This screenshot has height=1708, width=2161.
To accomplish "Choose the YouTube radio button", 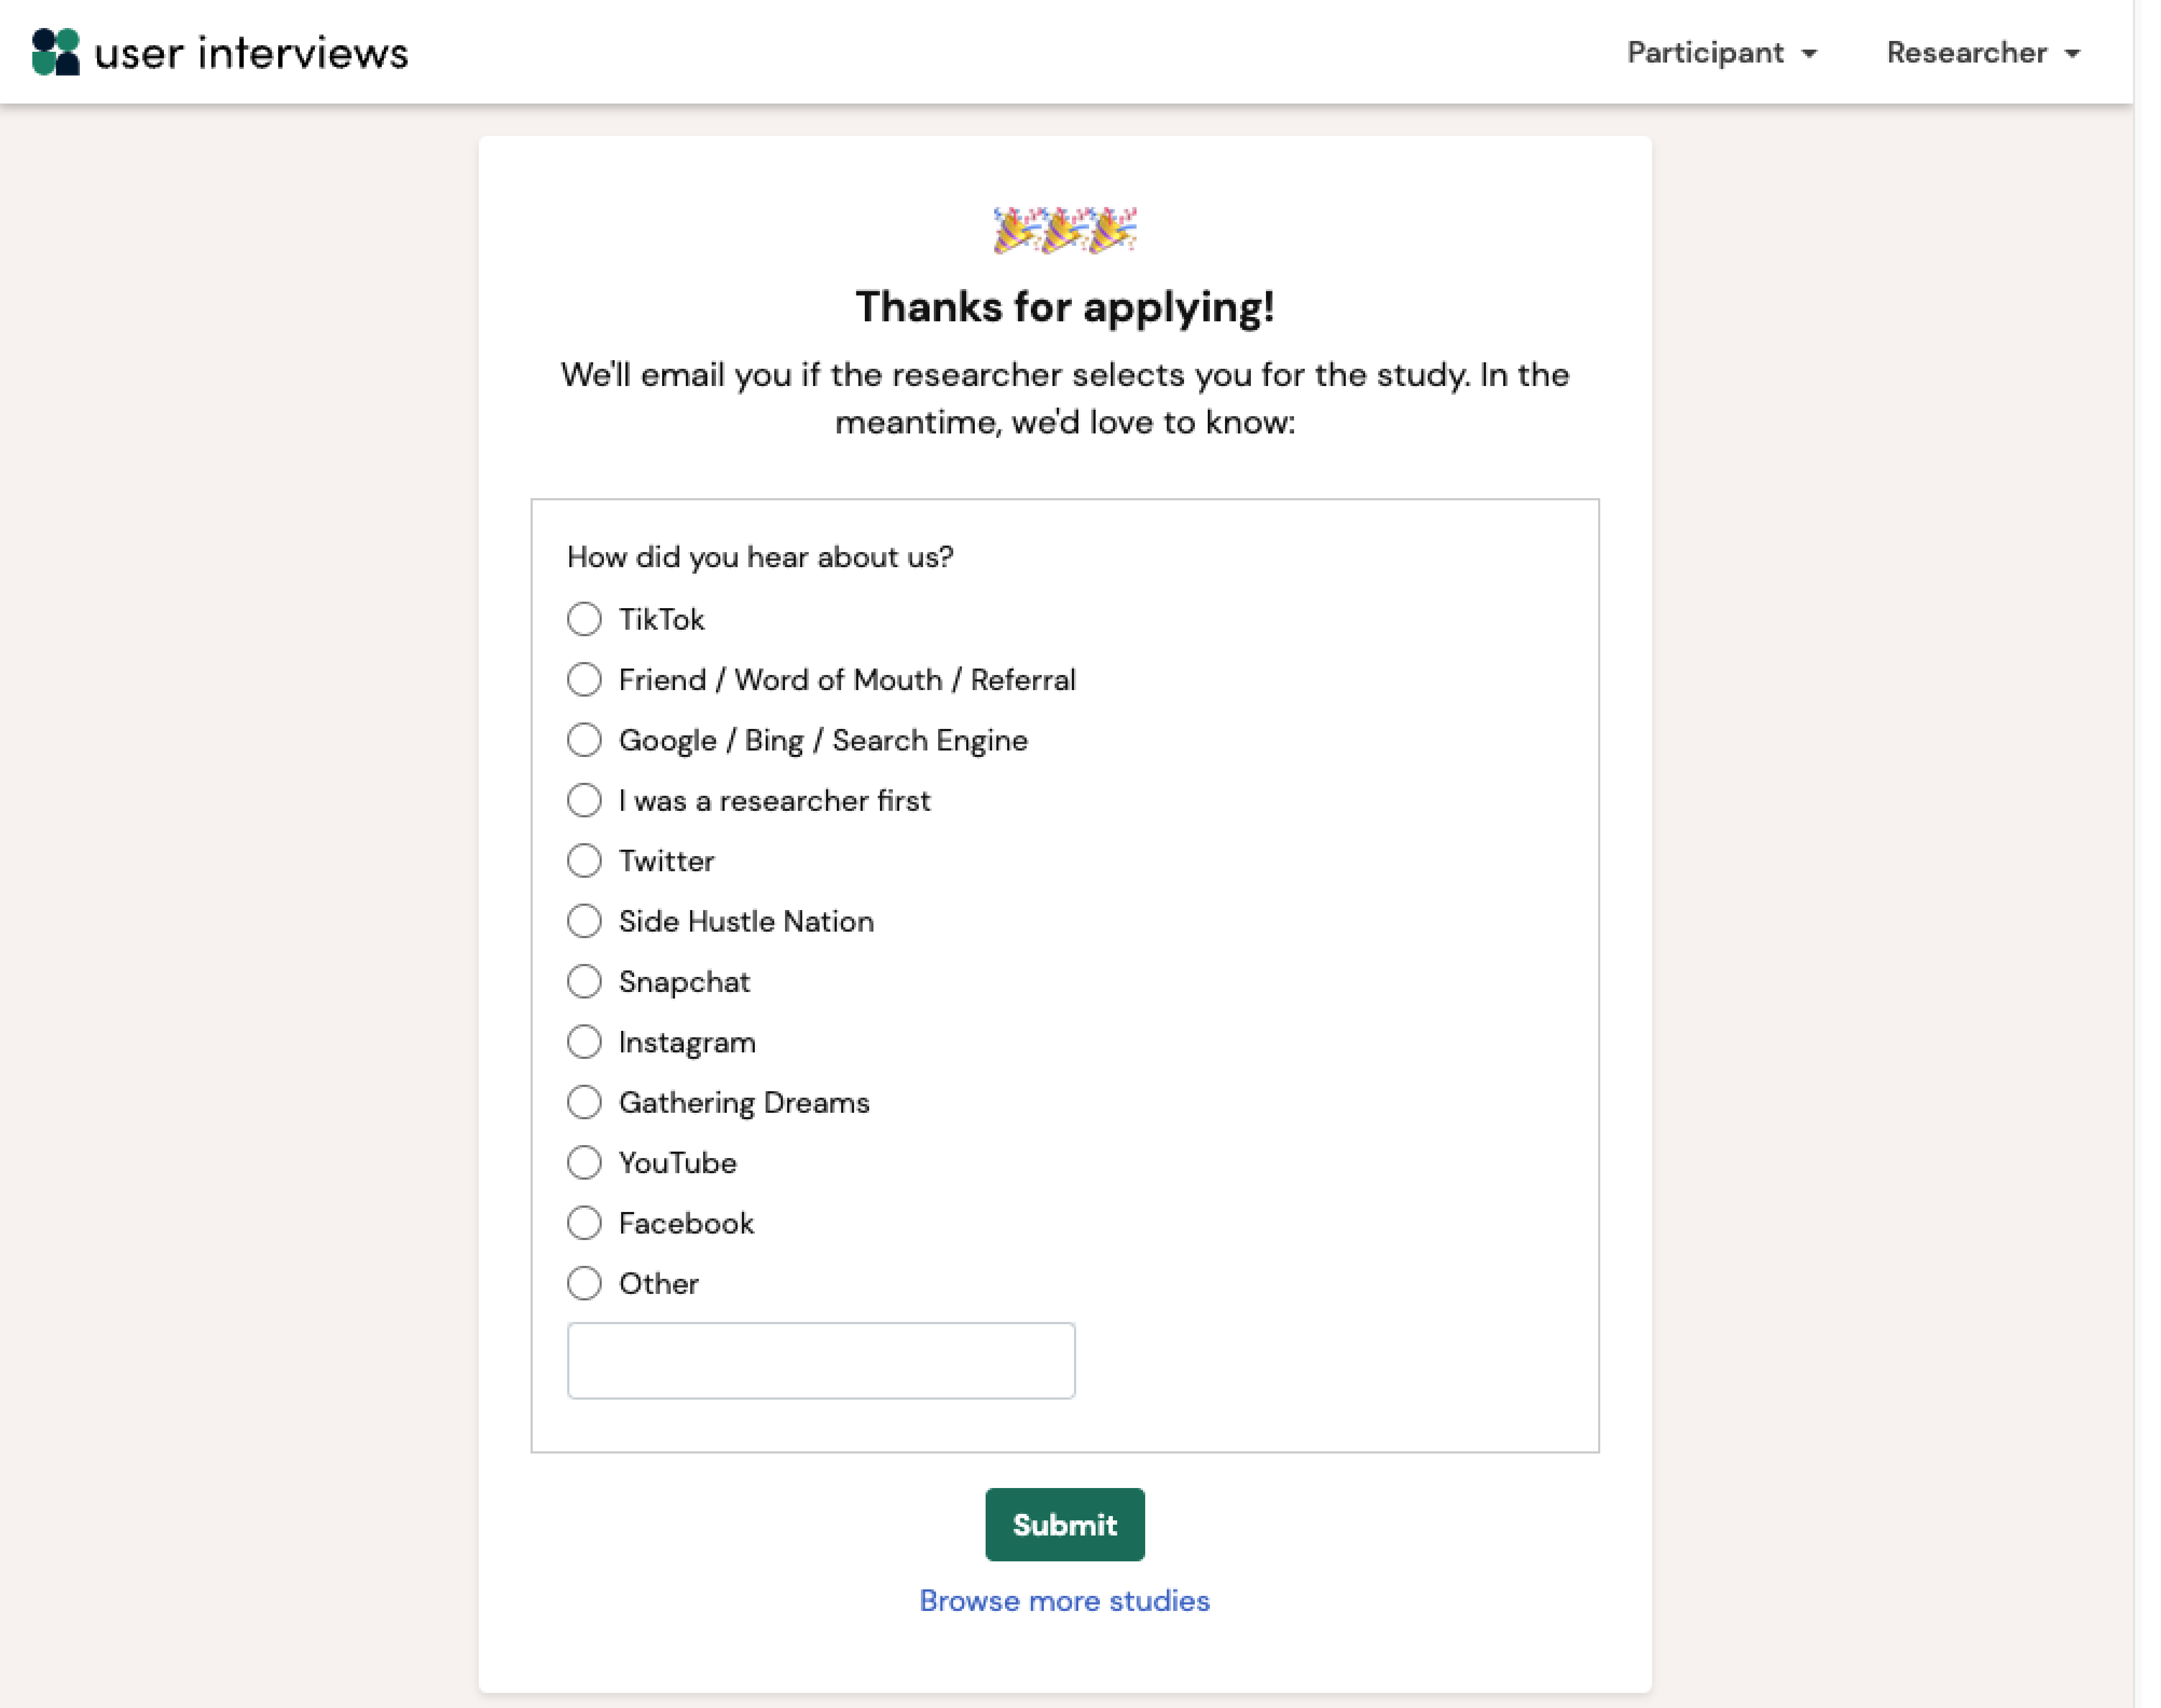I will click(584, 1163).
